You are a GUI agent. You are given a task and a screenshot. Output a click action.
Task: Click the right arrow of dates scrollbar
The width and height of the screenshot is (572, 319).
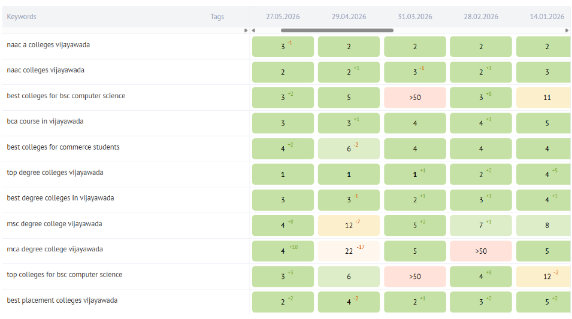pos(567,31)
